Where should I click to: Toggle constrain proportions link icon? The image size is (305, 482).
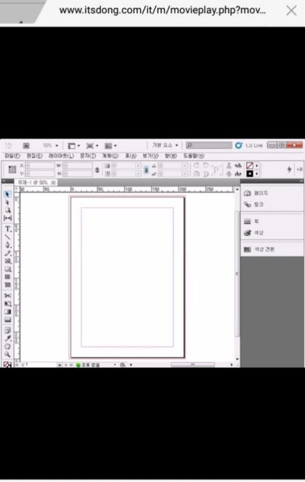click(x=97, y=170)
